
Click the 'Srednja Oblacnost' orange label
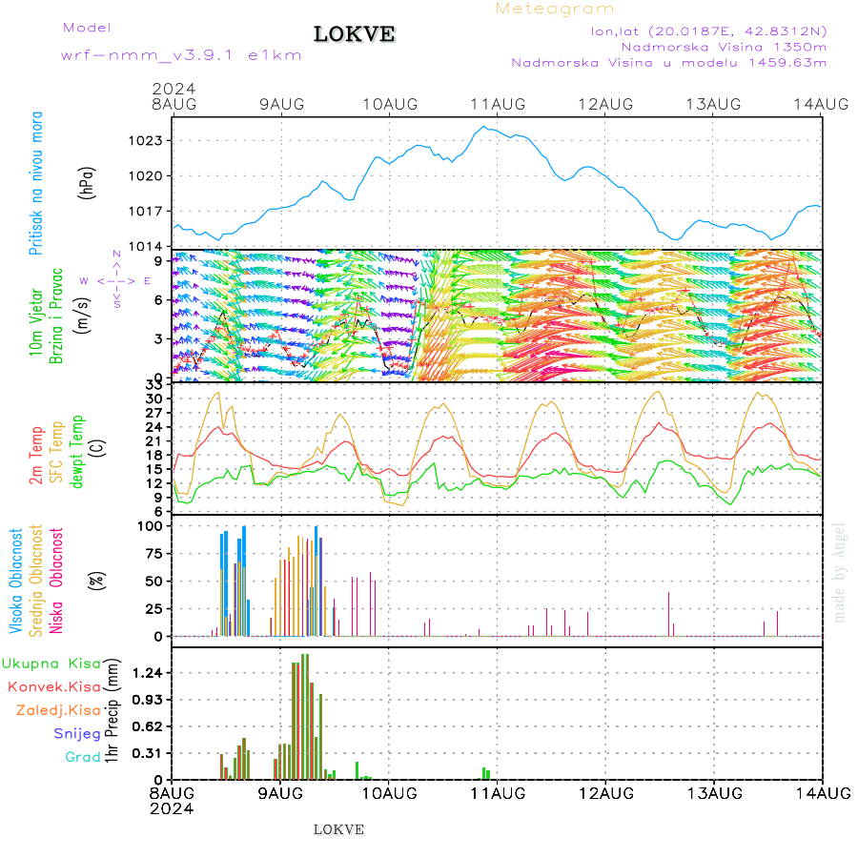click(x=36, y=582)
